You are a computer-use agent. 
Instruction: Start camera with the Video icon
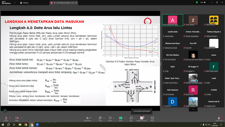point(17,118)
